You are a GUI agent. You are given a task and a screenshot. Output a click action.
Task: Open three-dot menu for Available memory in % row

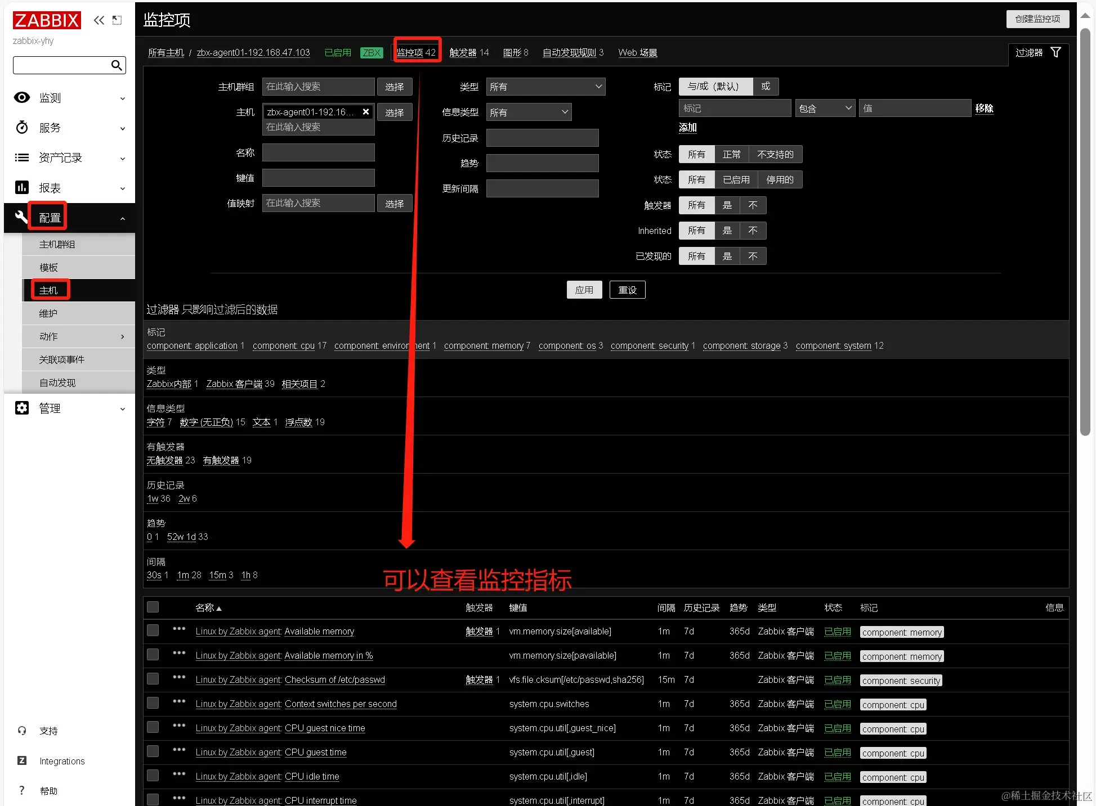[179, 653]
